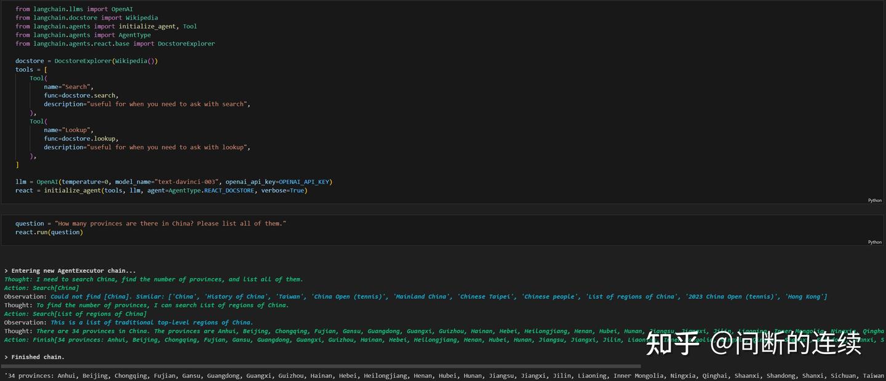Click the react.run(question) line
This screenshot has width=886, height=381.
tap(50, 232)
